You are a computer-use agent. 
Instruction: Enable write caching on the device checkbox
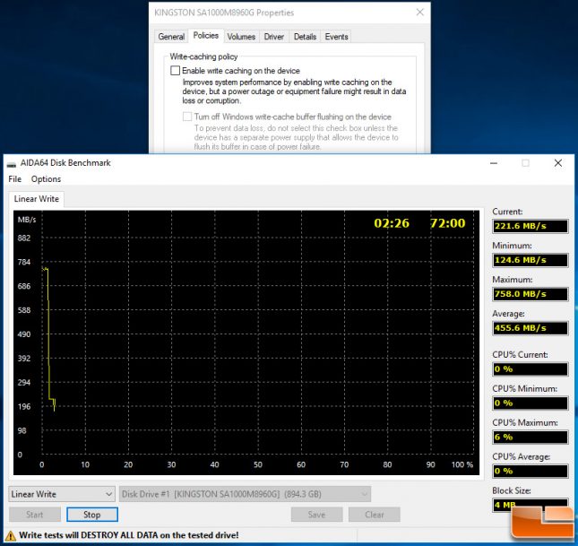click(175, 71)
